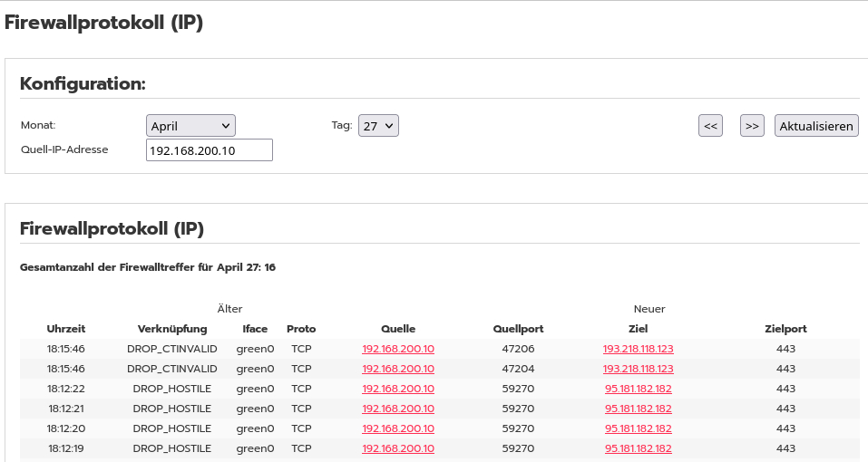Click DROP_HOSTILE in the 18:12:20 row
868x462 pixels.
172,428
